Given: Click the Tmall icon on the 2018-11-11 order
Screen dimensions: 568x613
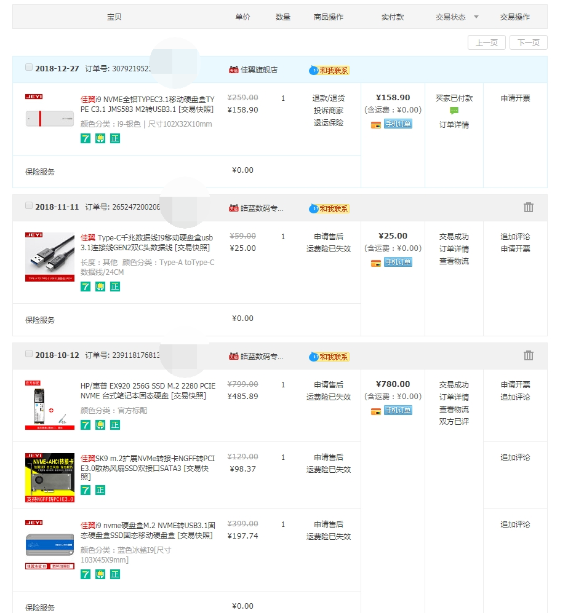Looking at the screenshot, I should (233, 208).
